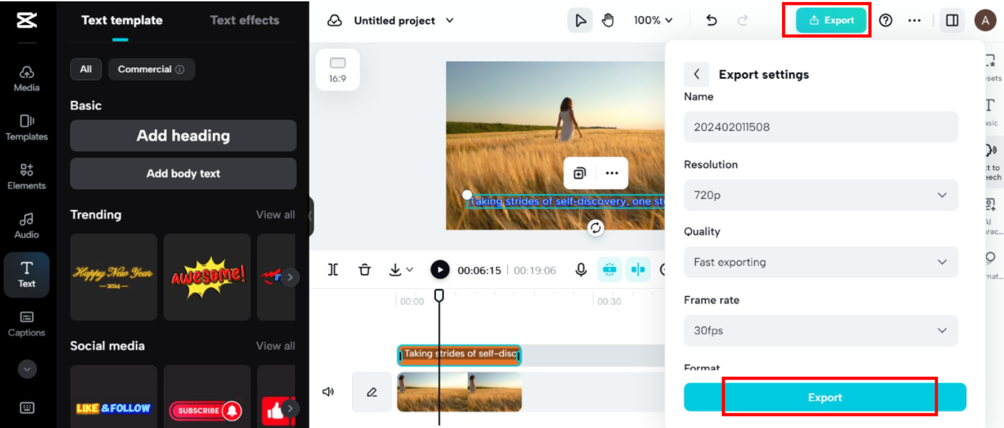
Task: Click the duplicate icon above the caption
Action: click(579, 173)
